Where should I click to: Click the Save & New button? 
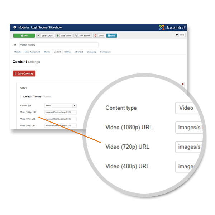tap(64, 35)
